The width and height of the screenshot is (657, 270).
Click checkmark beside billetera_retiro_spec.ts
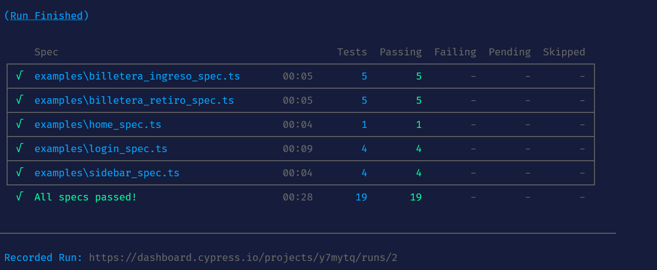click(19, 100)
